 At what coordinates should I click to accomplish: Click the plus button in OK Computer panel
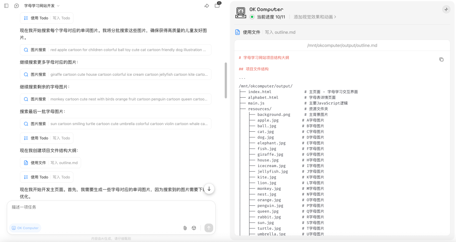pyautogui.click(x=446, y=10)
